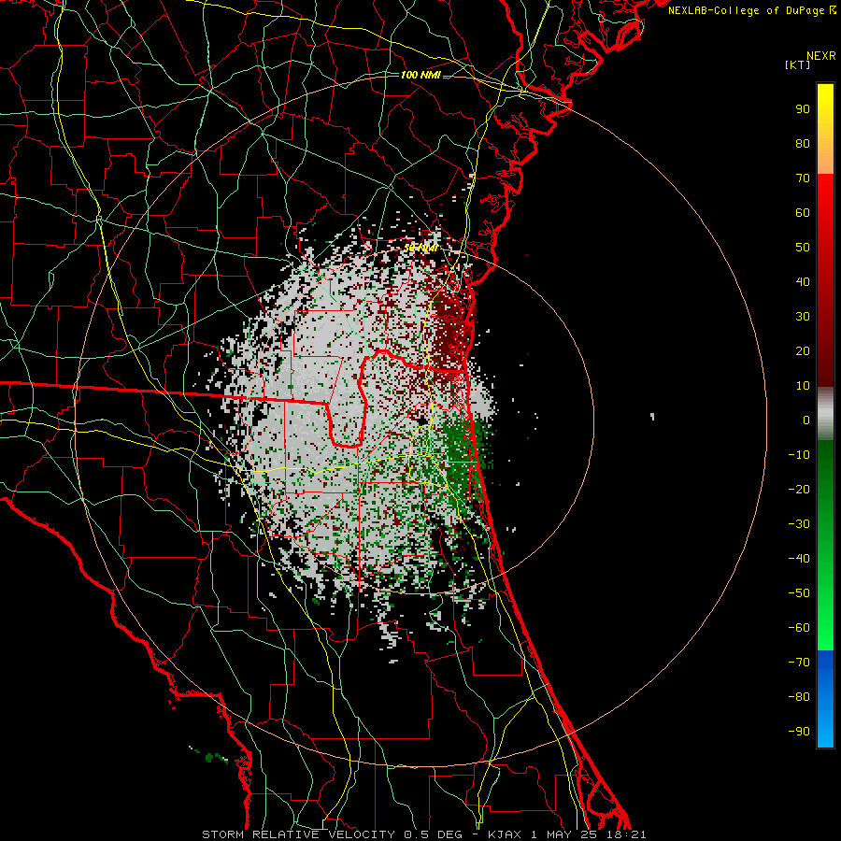The width and height of the screenshot is (841, 841).
Task: Click the -60 value on the velocity scale
Action: pos(799,628)
